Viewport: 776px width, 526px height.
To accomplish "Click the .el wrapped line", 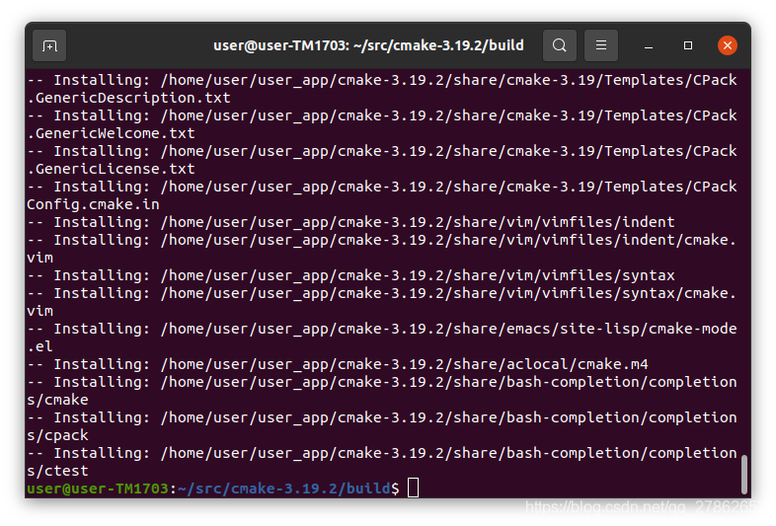I will (39, 346).
